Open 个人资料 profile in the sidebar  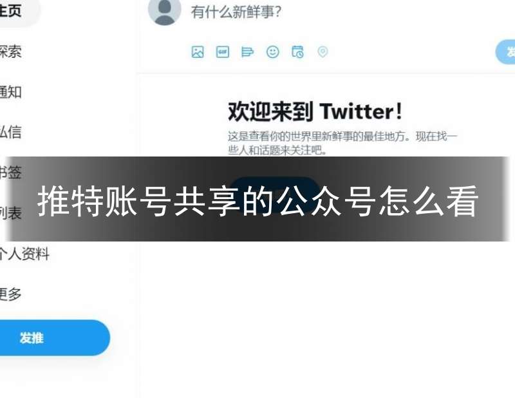tap(24, 254)
